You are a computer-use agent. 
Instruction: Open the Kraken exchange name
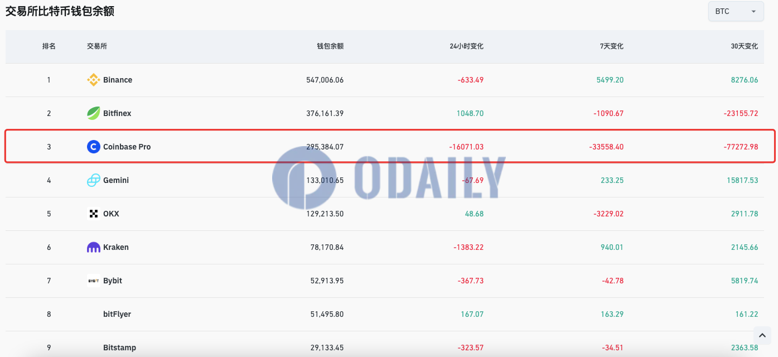coord(116,247)
